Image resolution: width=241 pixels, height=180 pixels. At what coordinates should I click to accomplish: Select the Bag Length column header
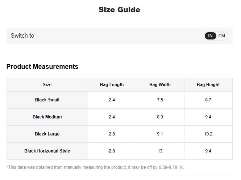(x=112, y=85)
